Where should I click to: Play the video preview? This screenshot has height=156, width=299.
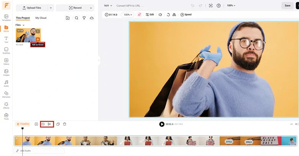tap(162, 124)
